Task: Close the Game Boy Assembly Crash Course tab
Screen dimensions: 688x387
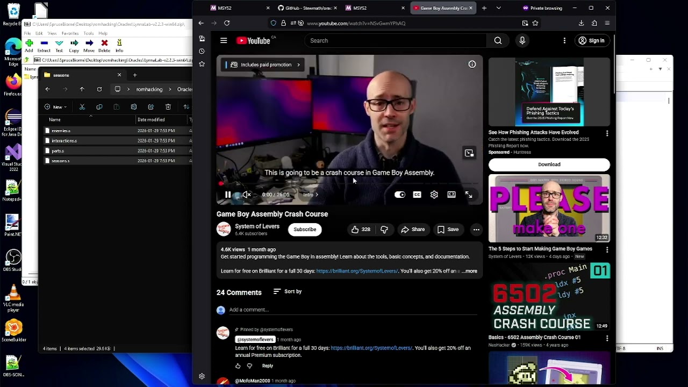Action: (471, 8)
